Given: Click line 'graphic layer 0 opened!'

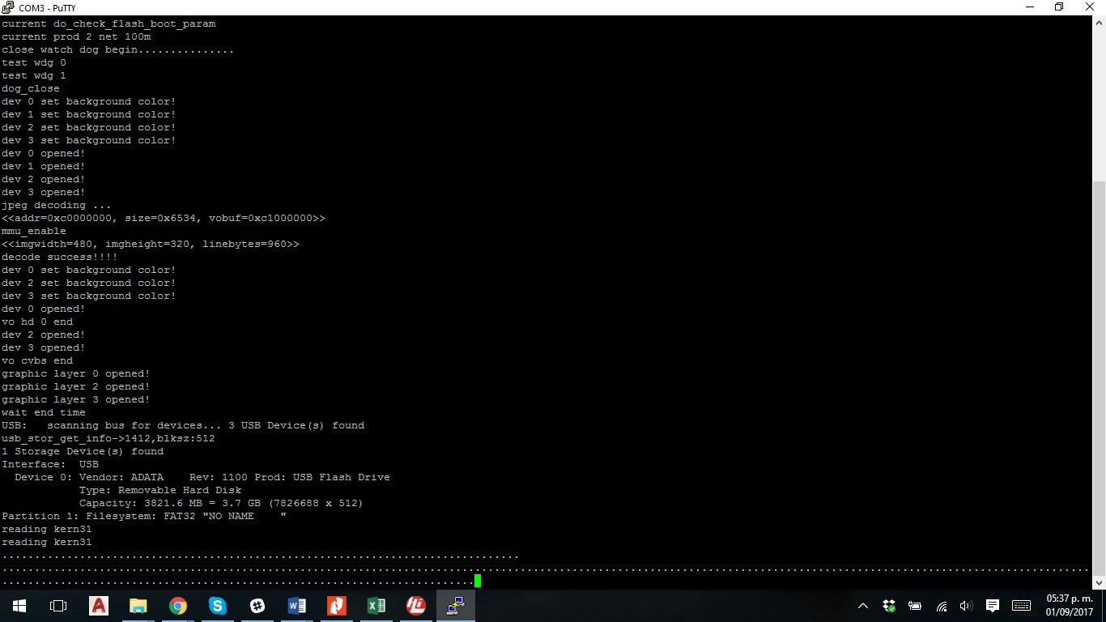Looking at the screenshot, I should click(76, 373).
